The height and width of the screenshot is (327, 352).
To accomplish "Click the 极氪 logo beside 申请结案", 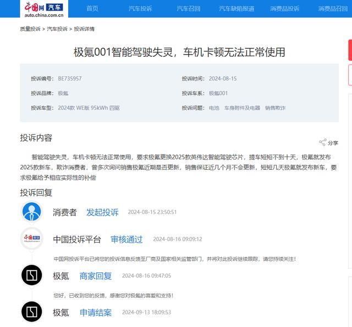I will coord(32,312).
